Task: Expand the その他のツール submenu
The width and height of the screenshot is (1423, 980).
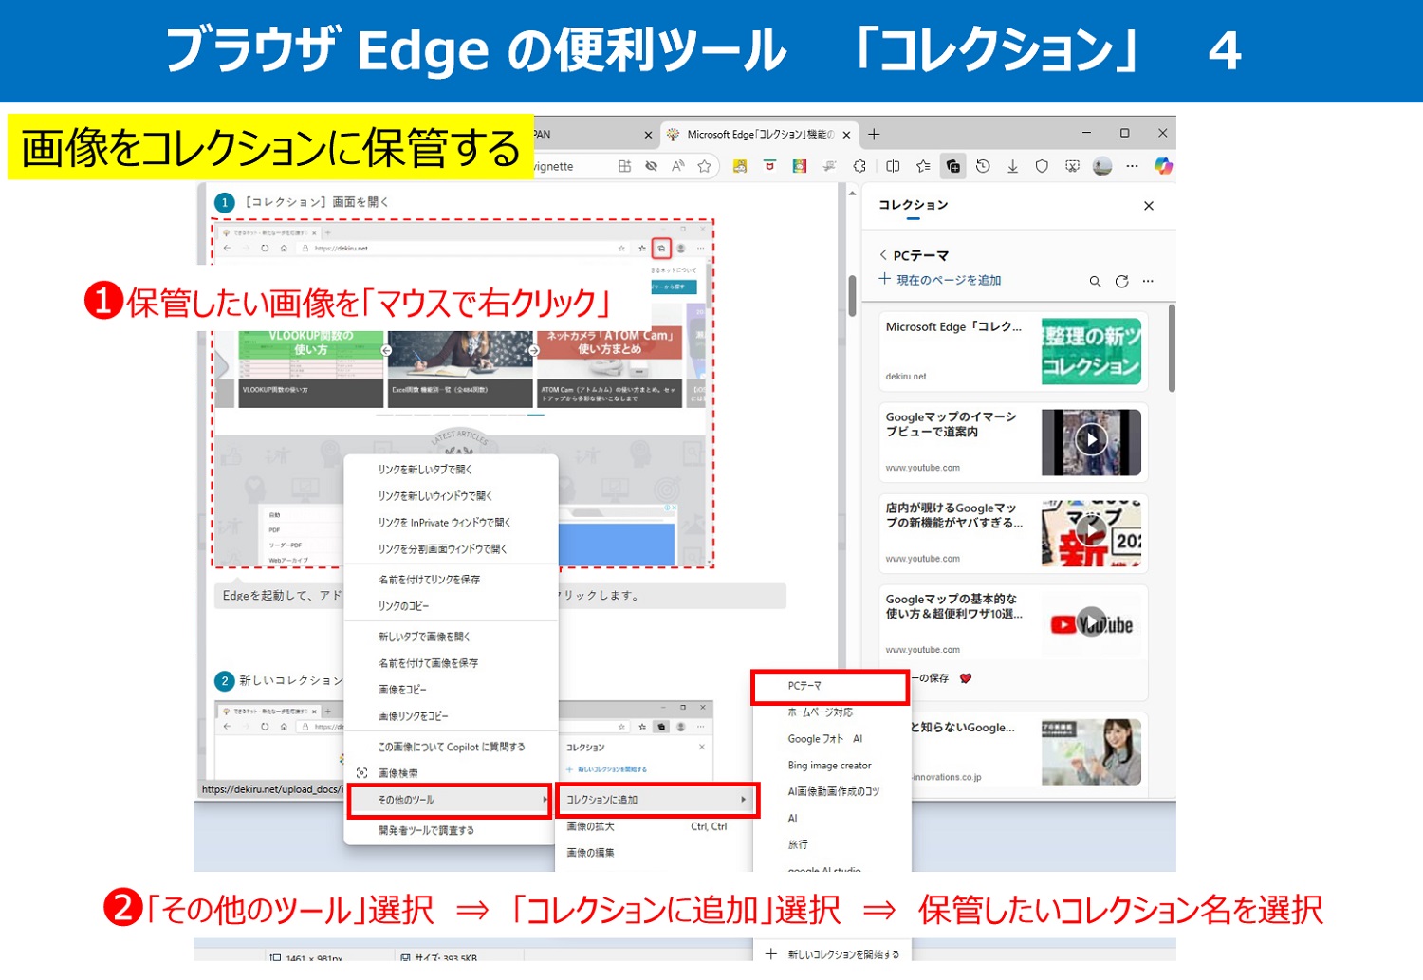Action: click(x=450, y=800)
